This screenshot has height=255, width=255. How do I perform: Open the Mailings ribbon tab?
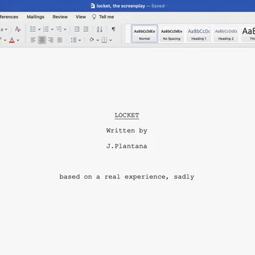pos(36,17)
